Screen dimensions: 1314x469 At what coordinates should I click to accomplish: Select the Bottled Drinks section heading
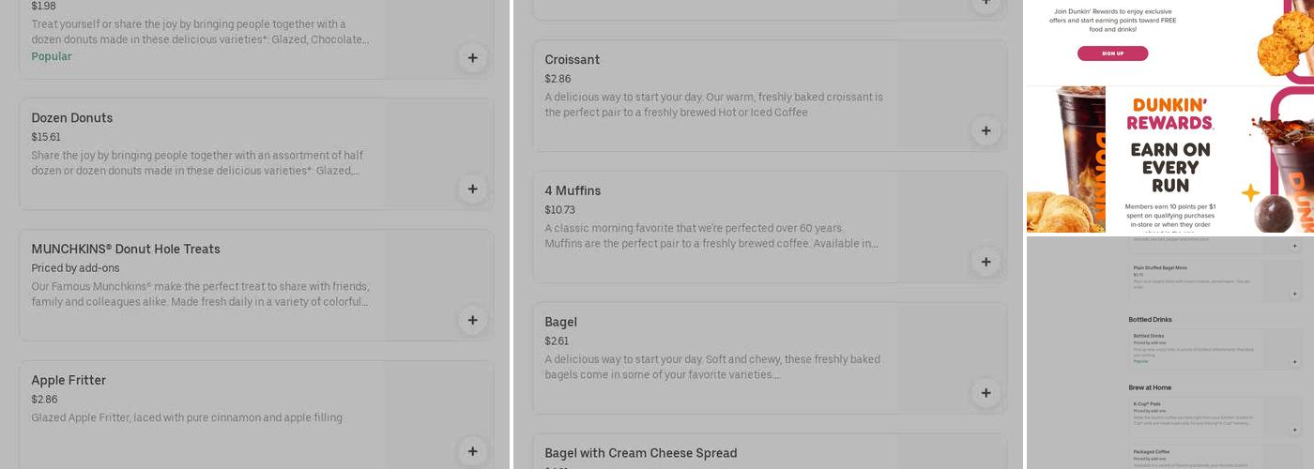(x=1150, y=320)
